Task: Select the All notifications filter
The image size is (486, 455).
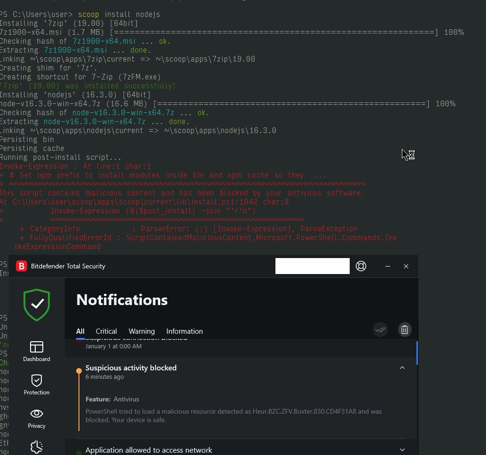Action: coord(80,331)
